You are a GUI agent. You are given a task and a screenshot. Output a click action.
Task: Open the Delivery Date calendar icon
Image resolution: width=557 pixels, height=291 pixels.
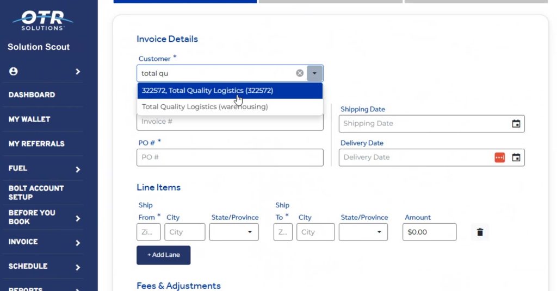click(516, 157)
